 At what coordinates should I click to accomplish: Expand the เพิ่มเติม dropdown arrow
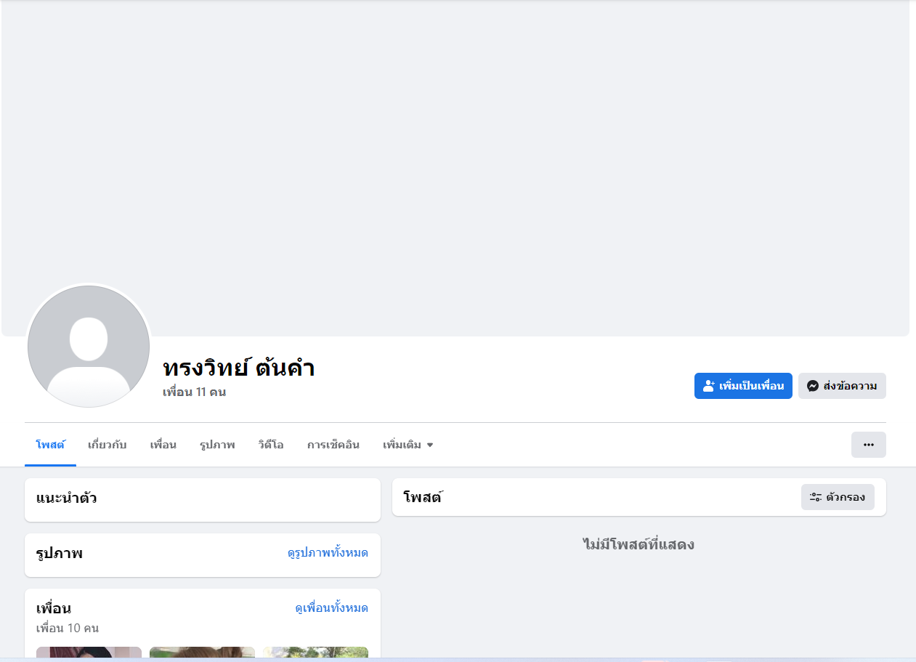click(430, 445)
